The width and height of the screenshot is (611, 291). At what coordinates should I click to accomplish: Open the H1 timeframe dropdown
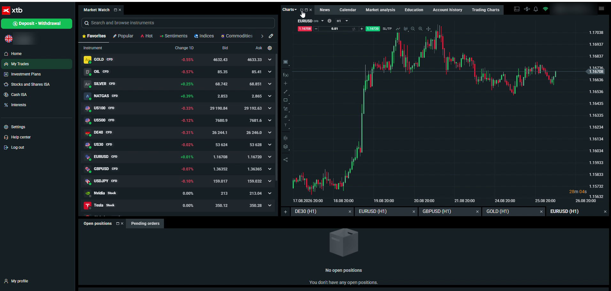pyautogui.click(x=342, y=21)
